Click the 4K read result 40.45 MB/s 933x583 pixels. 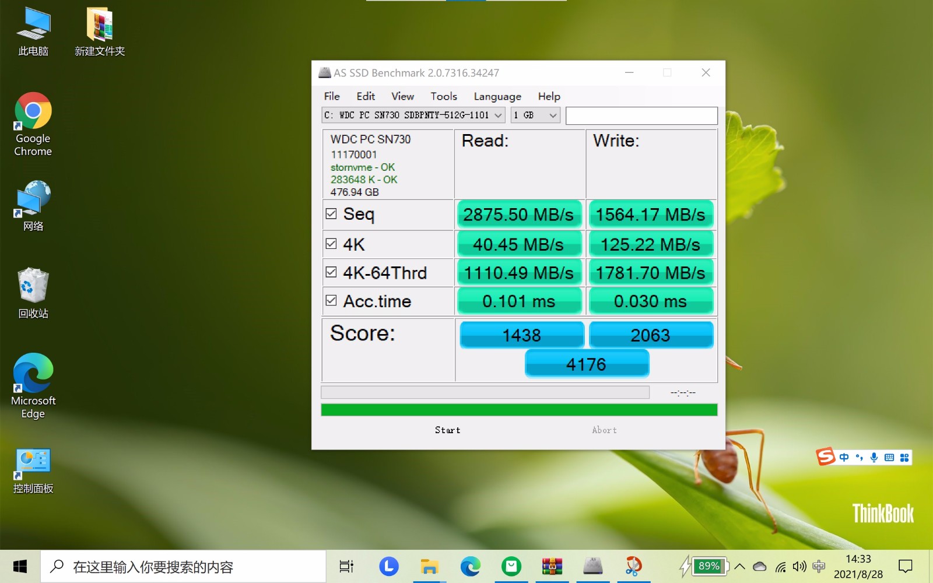pyautogui.click(x=519, y=244)
